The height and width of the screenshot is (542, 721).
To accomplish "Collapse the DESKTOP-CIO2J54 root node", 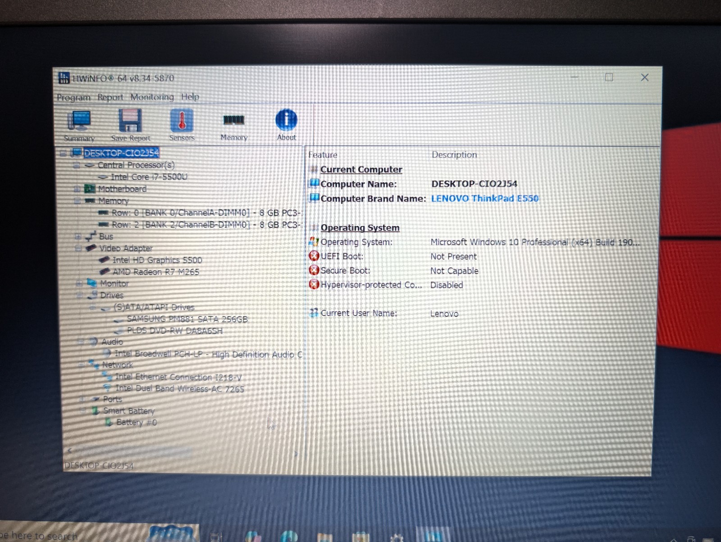I will click(63, 153).
